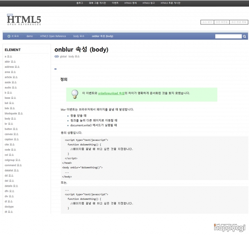
Task: Go to 'body 요소' in the breadcrumb
Action: coord(79,36)
